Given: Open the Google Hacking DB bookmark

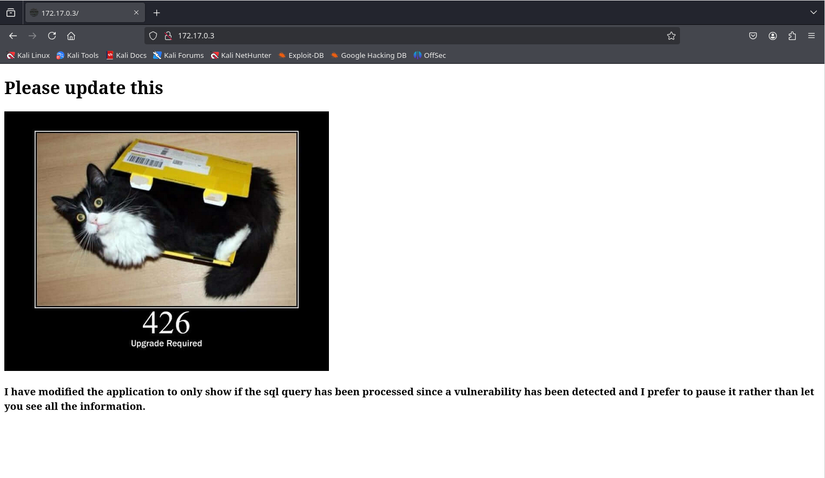Looking at the screenshot, I should pyautogui.click(x=368, y=55).
